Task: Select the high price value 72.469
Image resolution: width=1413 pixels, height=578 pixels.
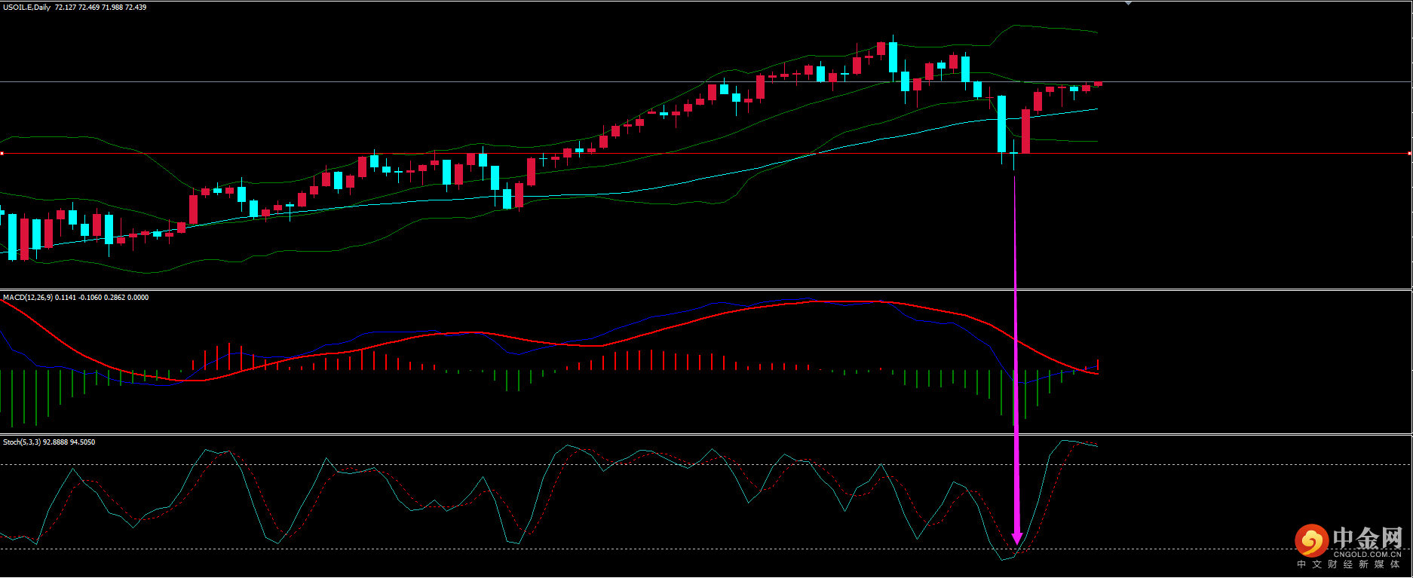Action: tap(89, 8)
